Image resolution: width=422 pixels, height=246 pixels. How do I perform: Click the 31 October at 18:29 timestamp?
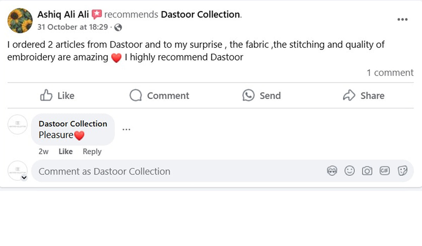(72, 27)
